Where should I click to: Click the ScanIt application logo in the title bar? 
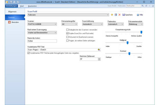(x=7, y=2)
